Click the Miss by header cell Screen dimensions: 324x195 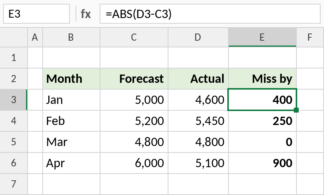(x=262, y=79)
